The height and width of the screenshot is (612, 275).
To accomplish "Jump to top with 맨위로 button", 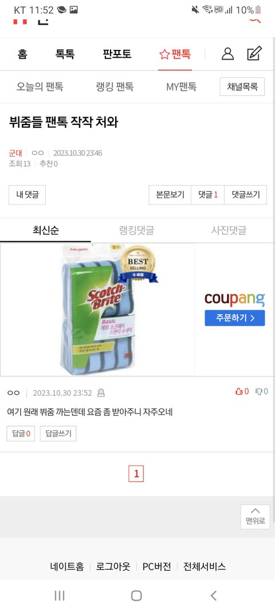I will (255, 517).
